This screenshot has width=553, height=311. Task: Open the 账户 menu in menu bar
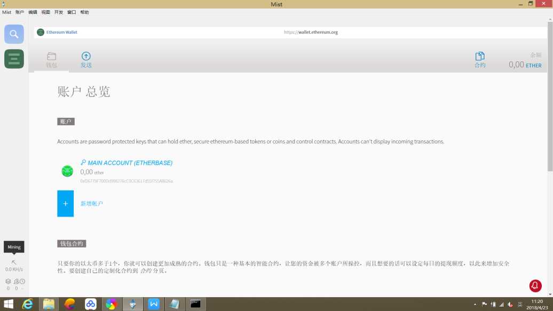point(20,12)
